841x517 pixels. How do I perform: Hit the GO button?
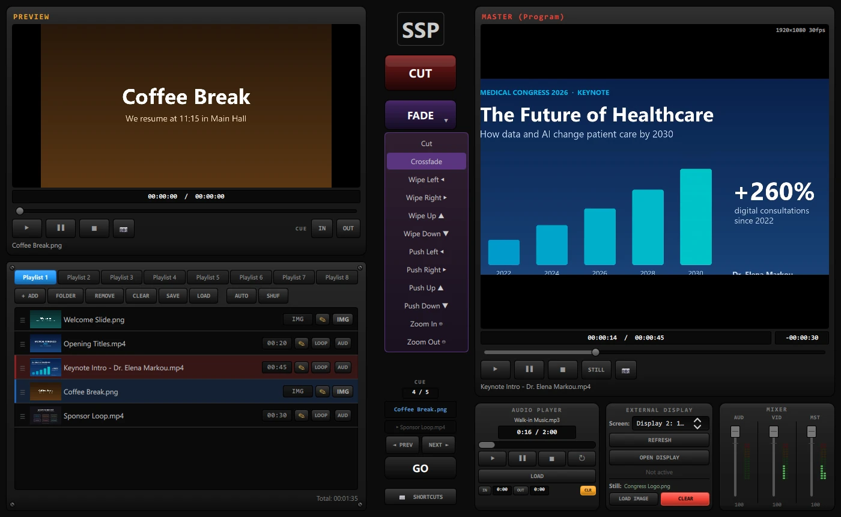pos(421,468)
